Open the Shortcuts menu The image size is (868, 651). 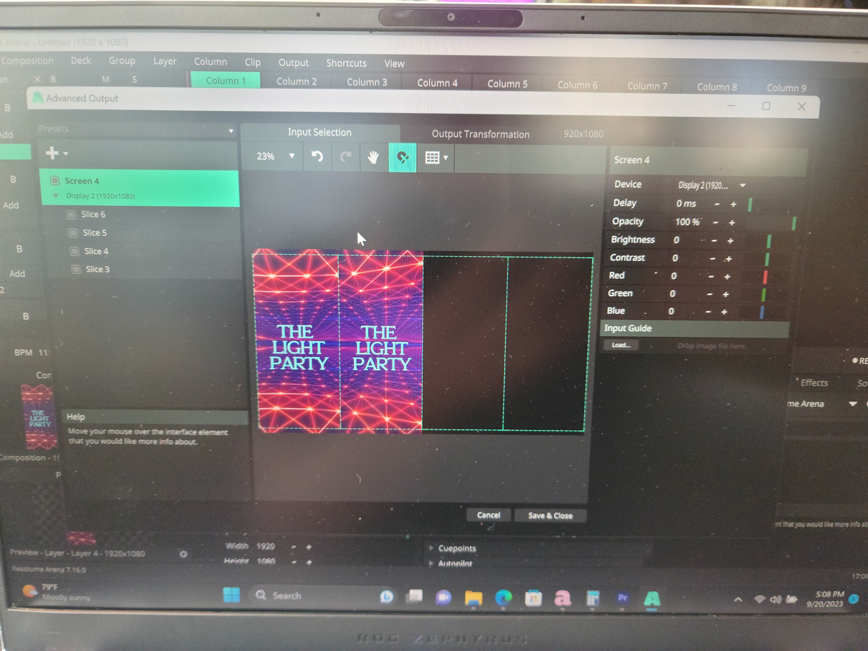346,63
